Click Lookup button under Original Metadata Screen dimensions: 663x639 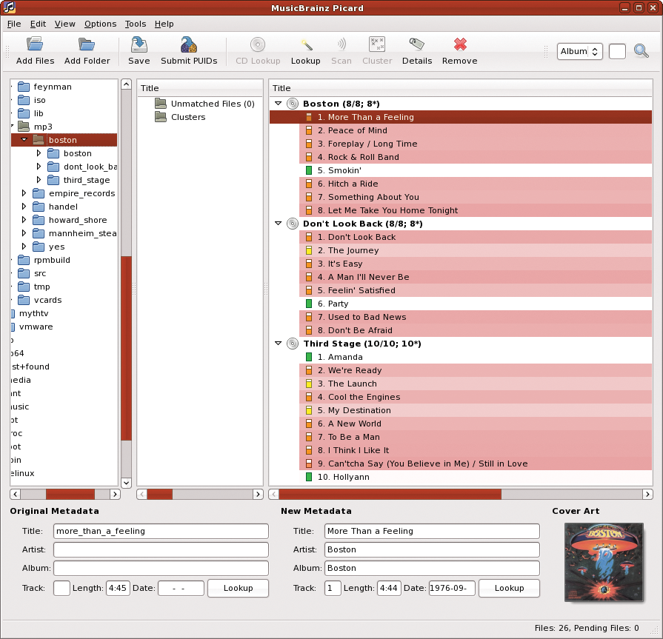click(x=238, y=588)
